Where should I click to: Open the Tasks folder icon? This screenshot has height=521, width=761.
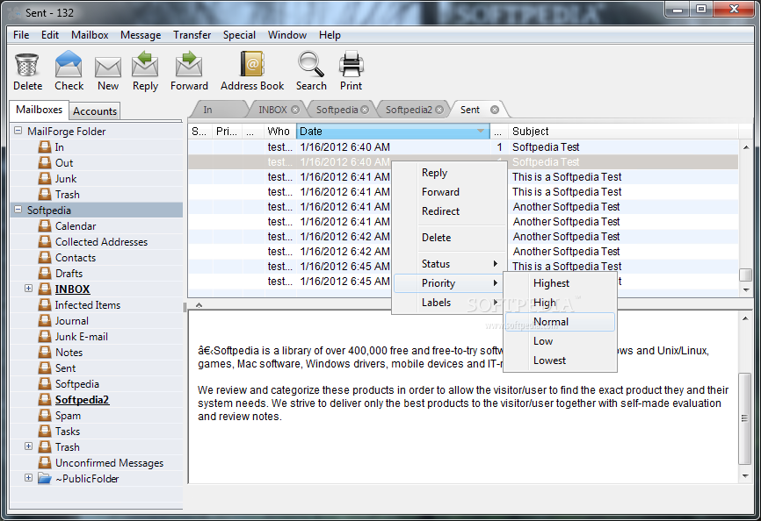[45, 432]
